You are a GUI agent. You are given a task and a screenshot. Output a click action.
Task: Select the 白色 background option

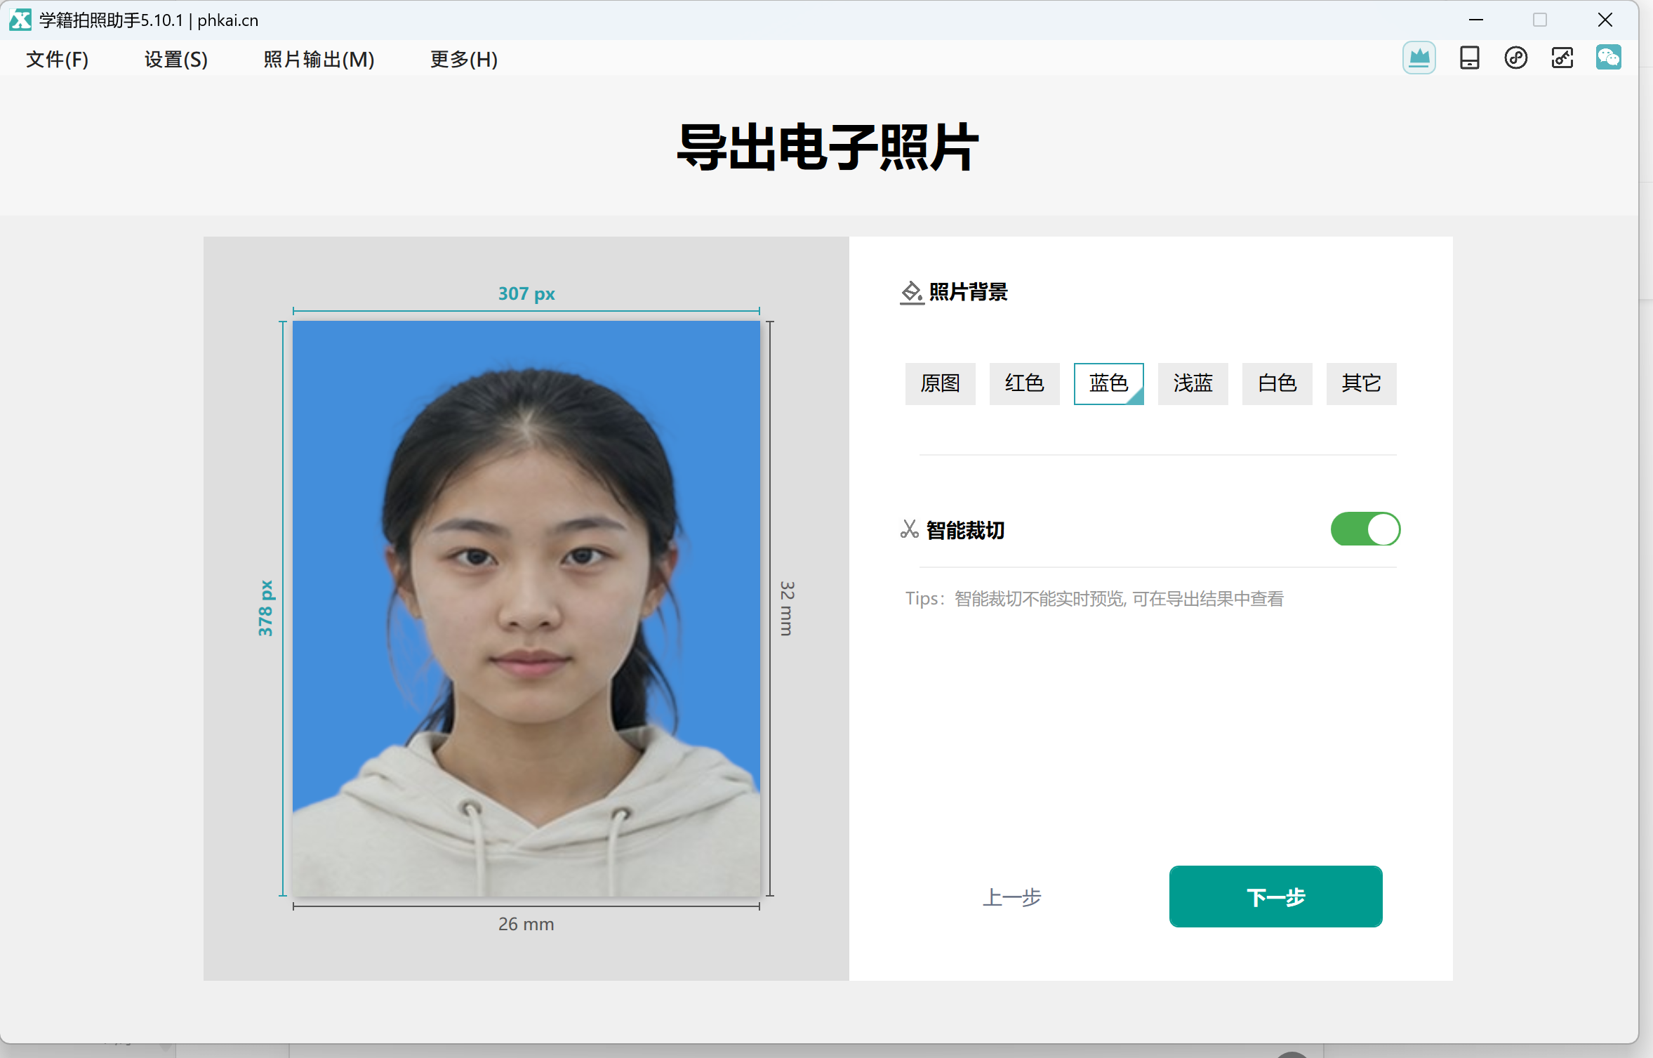1277,384
